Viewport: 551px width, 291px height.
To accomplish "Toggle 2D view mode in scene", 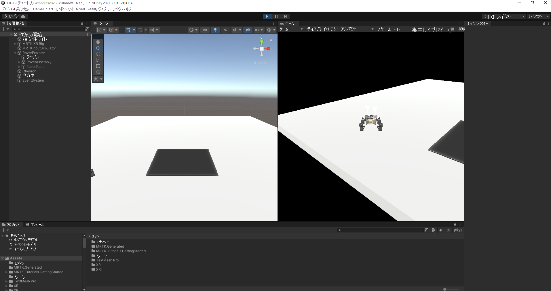I will tap(205, 30).
